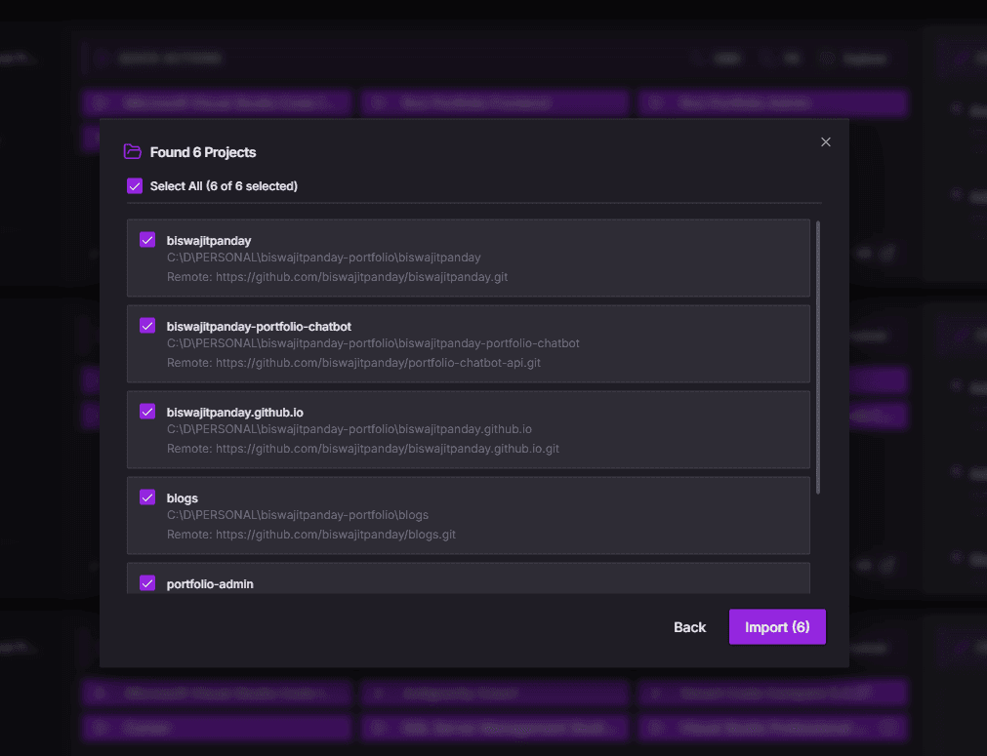This screenshot has height=756, width=987.
Task: Close the Found 6 Projects dialog
Action: pos(825,142)
